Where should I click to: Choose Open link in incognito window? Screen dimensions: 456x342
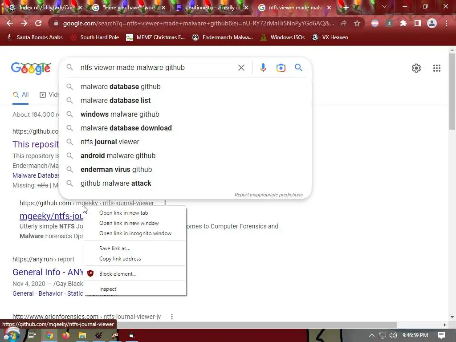(x=134, y=233)
